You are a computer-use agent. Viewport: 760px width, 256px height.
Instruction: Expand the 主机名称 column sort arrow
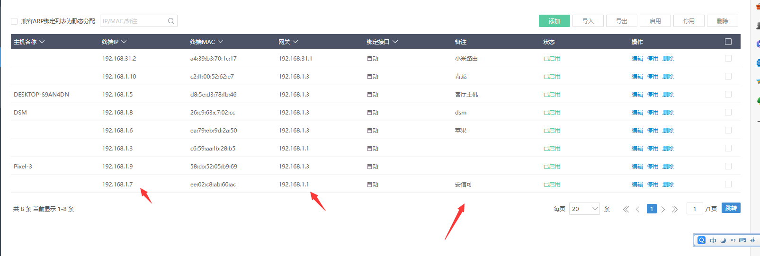[42, 42]
